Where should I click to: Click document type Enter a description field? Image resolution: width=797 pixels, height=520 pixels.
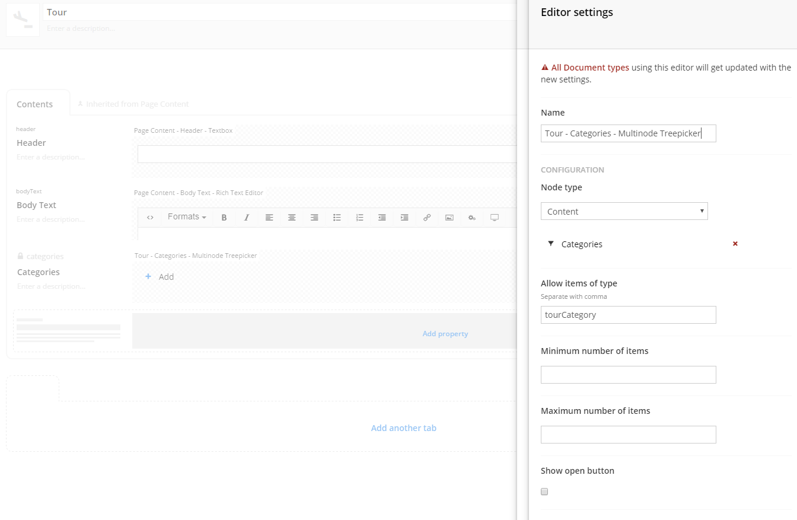(x=81, y=28)
